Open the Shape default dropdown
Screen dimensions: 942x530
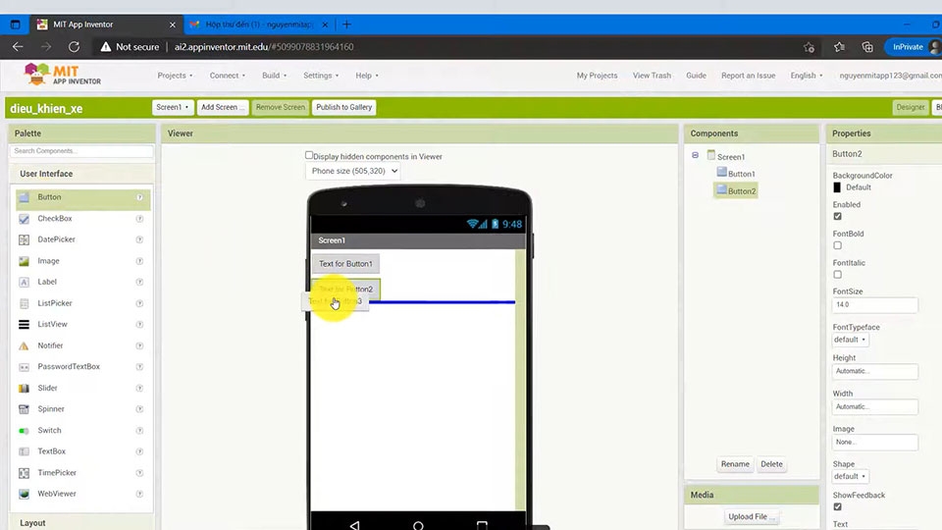point(850,477)
